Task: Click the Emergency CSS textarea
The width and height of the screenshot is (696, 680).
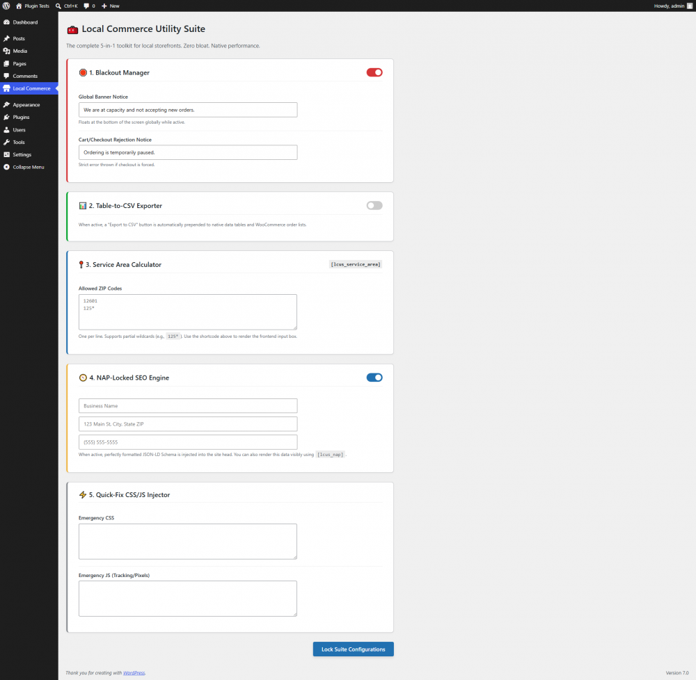Action: (x=188, y=542)
